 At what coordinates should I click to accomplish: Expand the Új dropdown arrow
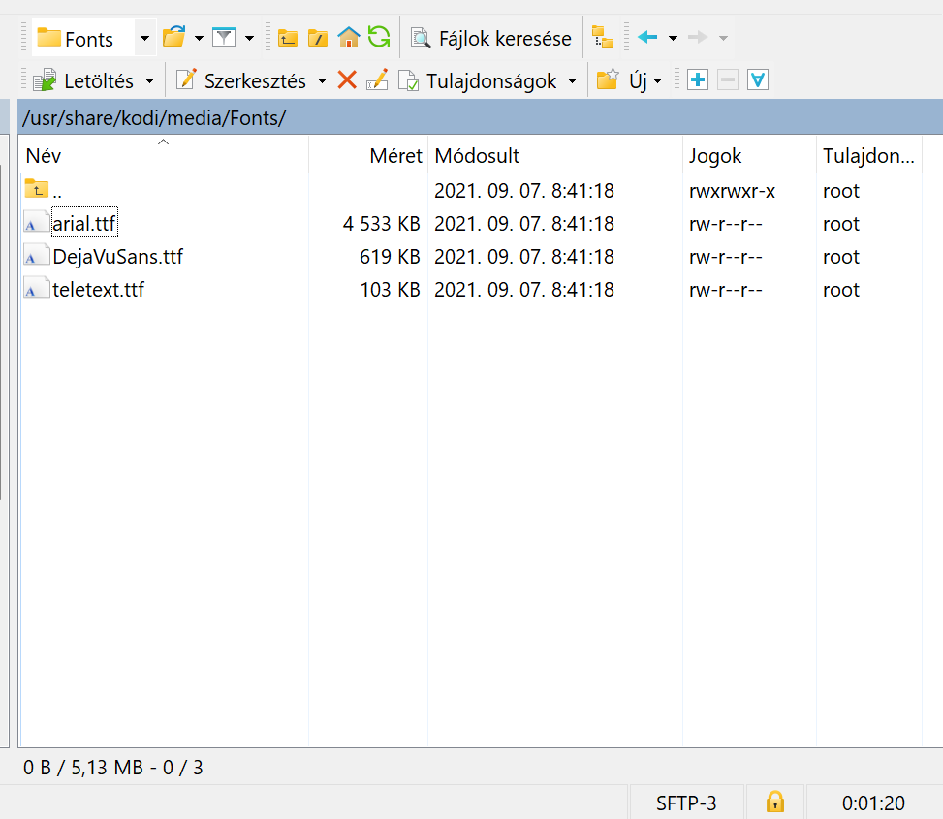click(658, 80)
